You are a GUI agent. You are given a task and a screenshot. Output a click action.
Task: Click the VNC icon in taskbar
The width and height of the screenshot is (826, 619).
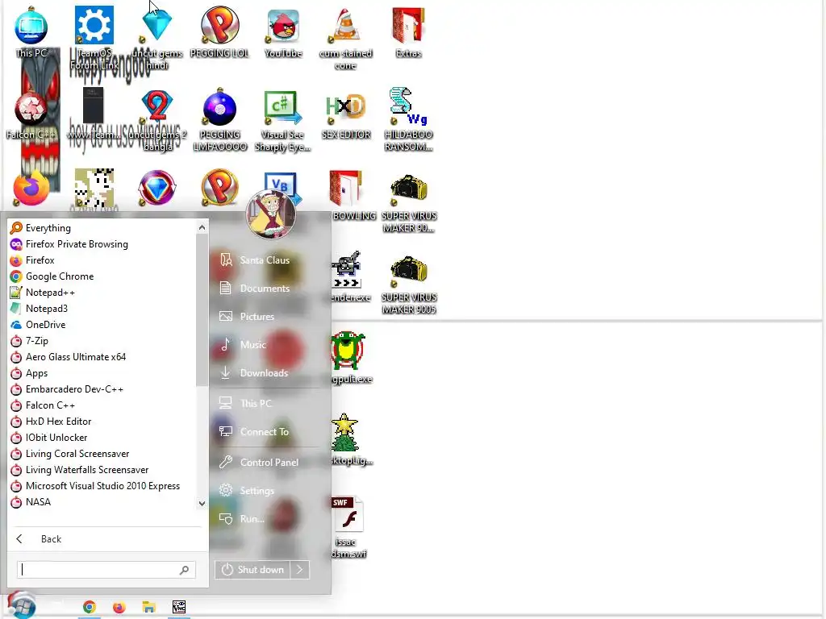coord(179,607)
